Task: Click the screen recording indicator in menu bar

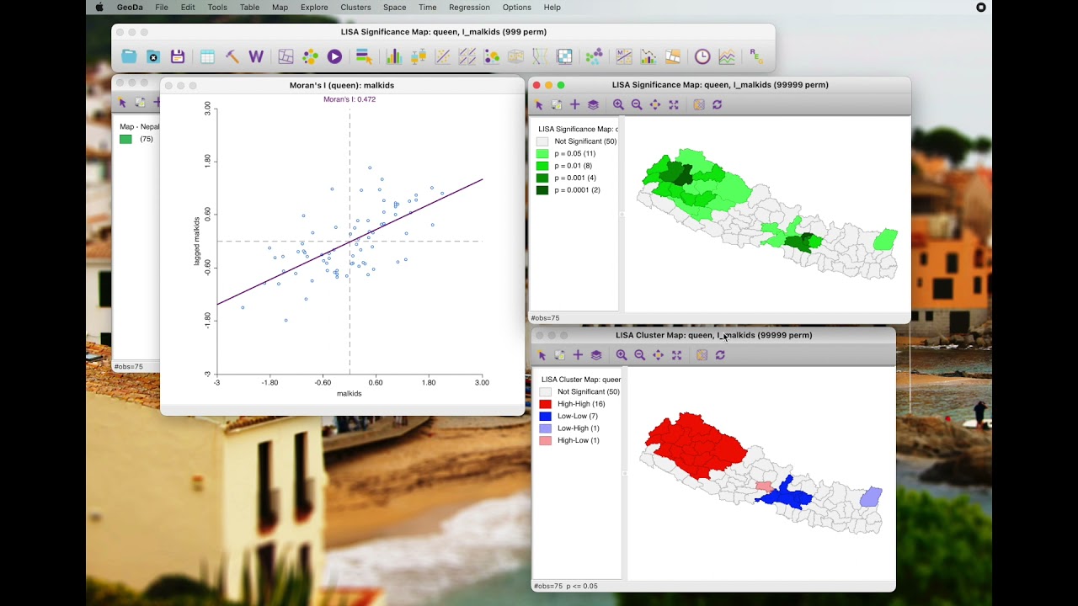Action: pyautogui.click(x=981, y=7)
